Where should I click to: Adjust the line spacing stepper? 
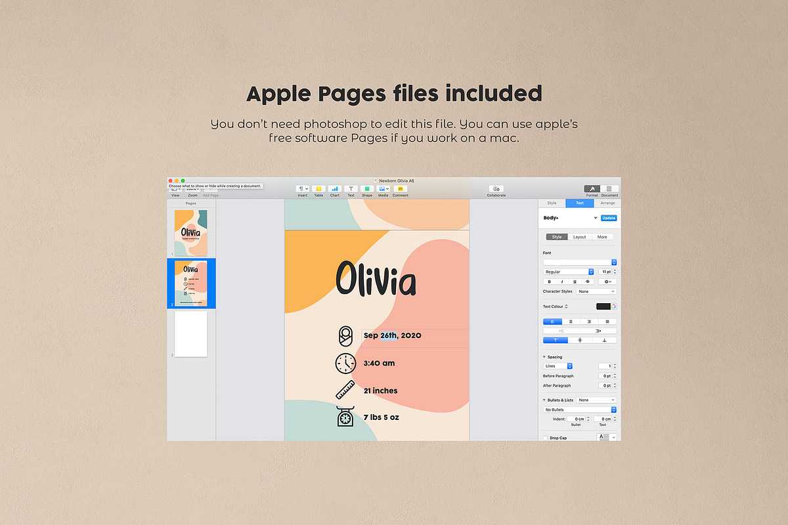click(x=615, y=366)
